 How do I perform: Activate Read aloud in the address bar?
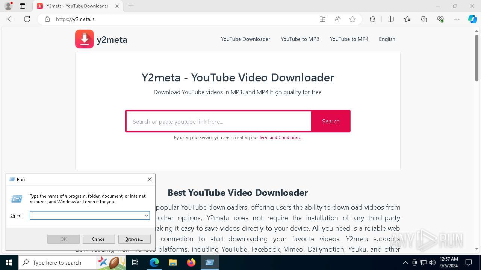337,19
